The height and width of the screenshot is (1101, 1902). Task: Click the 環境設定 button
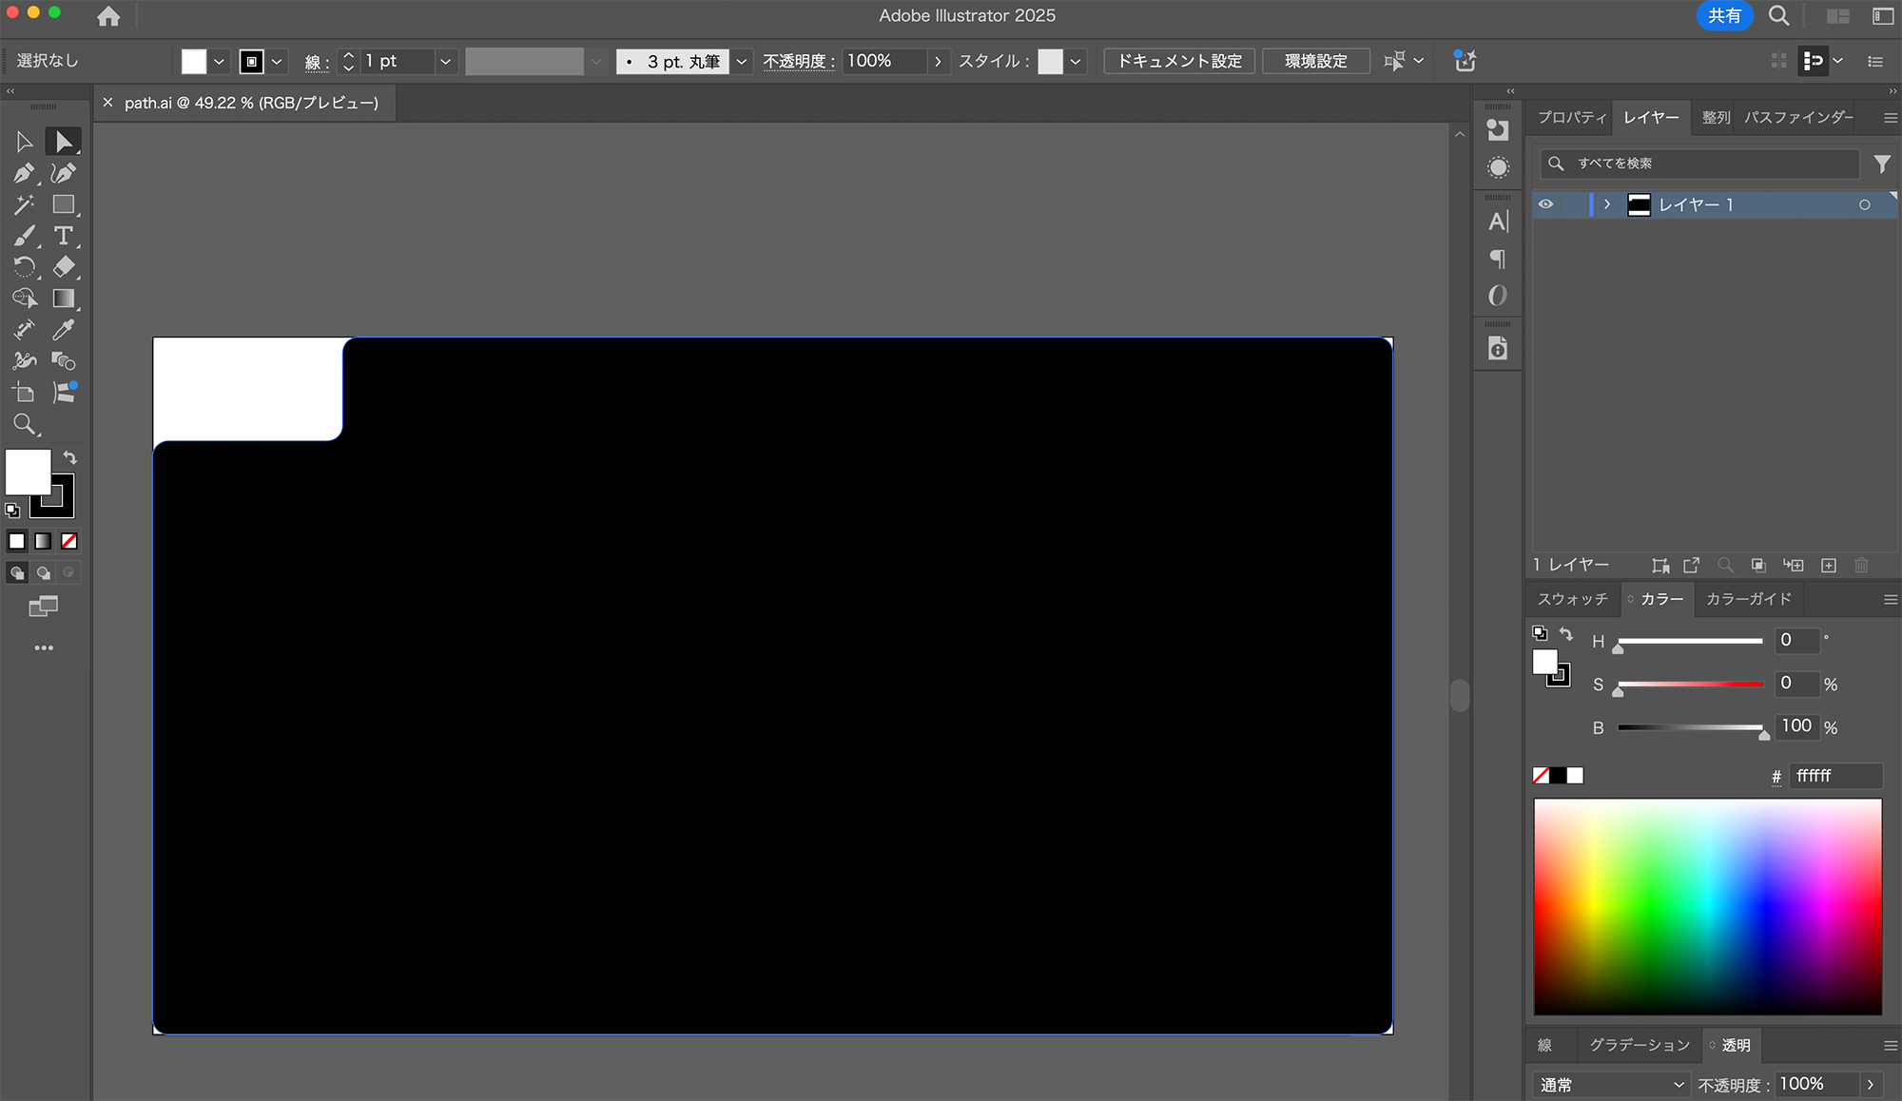(1315, 61)
